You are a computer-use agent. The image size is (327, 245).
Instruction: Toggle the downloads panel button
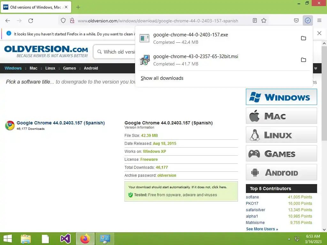coord(308,20)
